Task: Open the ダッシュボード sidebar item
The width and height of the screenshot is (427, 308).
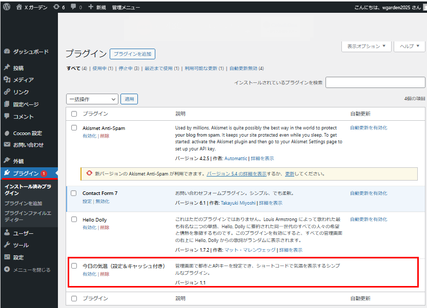Action: pos(30,52)
